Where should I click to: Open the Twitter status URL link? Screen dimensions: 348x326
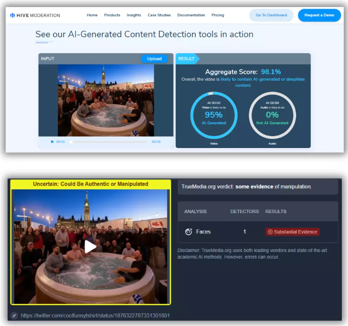pyautogui.click(x=95, y=315)
